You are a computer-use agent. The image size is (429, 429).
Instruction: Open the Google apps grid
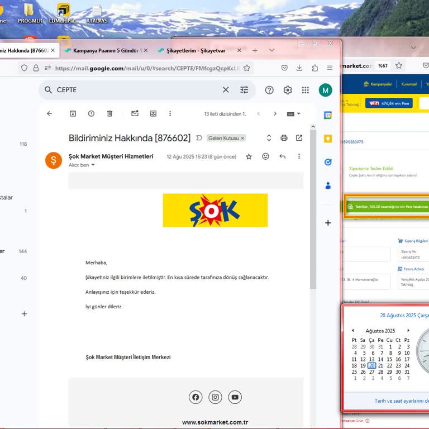[306, 90]
